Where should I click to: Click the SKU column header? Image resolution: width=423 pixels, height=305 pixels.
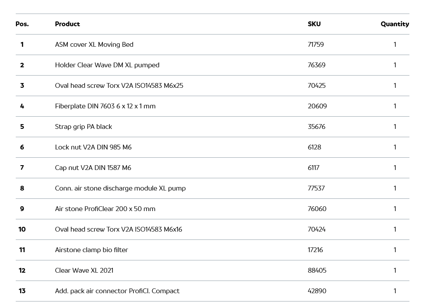[x=314, y=24]
